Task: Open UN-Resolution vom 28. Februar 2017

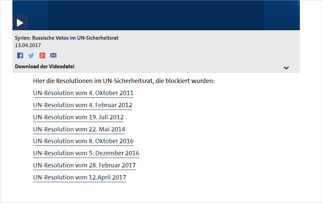Action: 85,165
